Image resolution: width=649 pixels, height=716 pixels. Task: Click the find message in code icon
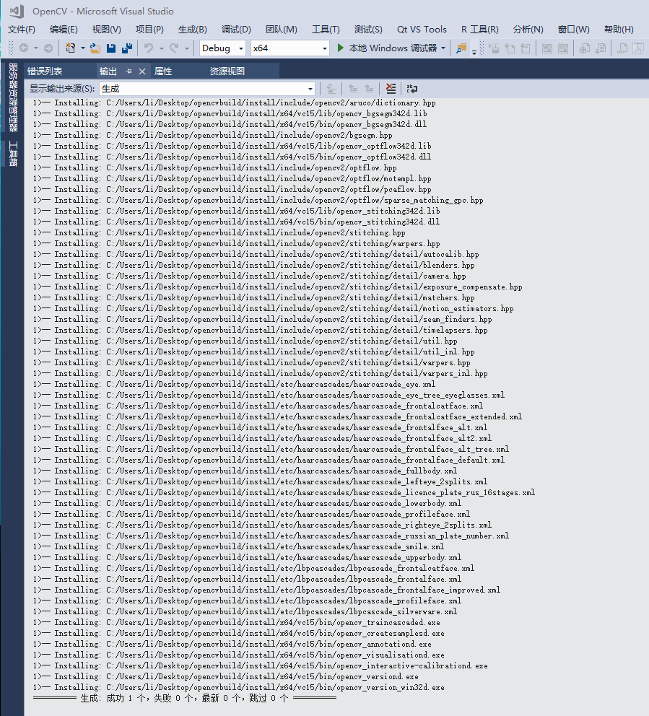331,89
